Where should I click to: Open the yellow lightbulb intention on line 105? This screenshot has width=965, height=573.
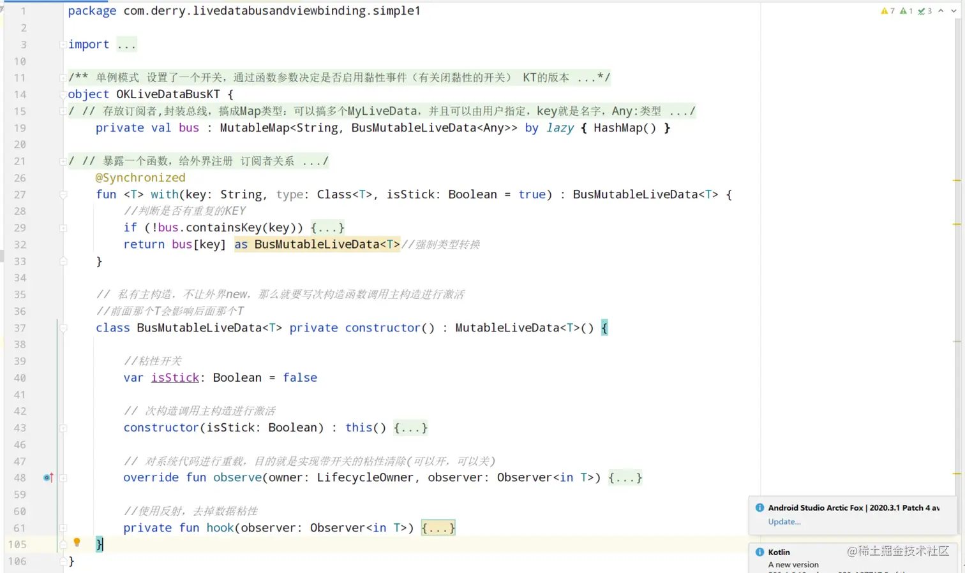(77, 542)
